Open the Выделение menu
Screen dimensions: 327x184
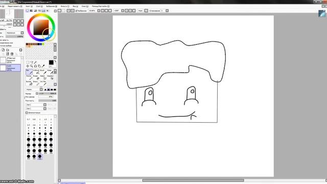(x=51, y=6)
